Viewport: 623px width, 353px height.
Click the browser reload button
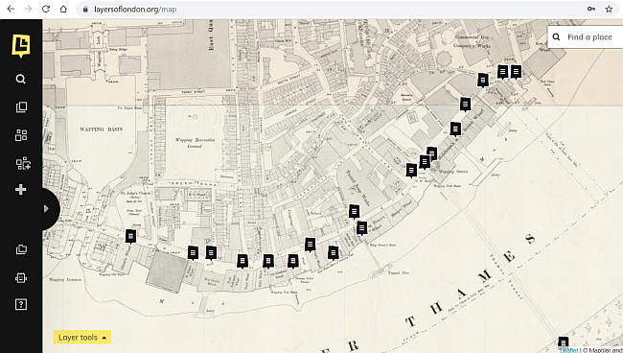[46, 9]
